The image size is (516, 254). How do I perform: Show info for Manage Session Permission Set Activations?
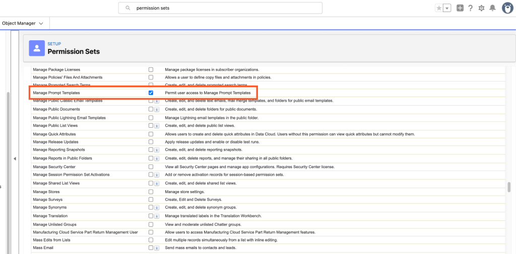click(x=157, y=175)
